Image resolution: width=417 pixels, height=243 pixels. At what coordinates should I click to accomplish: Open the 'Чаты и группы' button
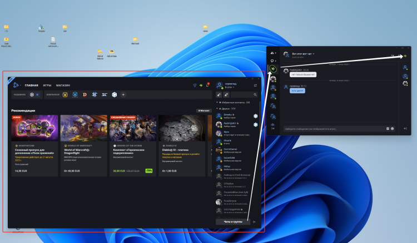232,221
